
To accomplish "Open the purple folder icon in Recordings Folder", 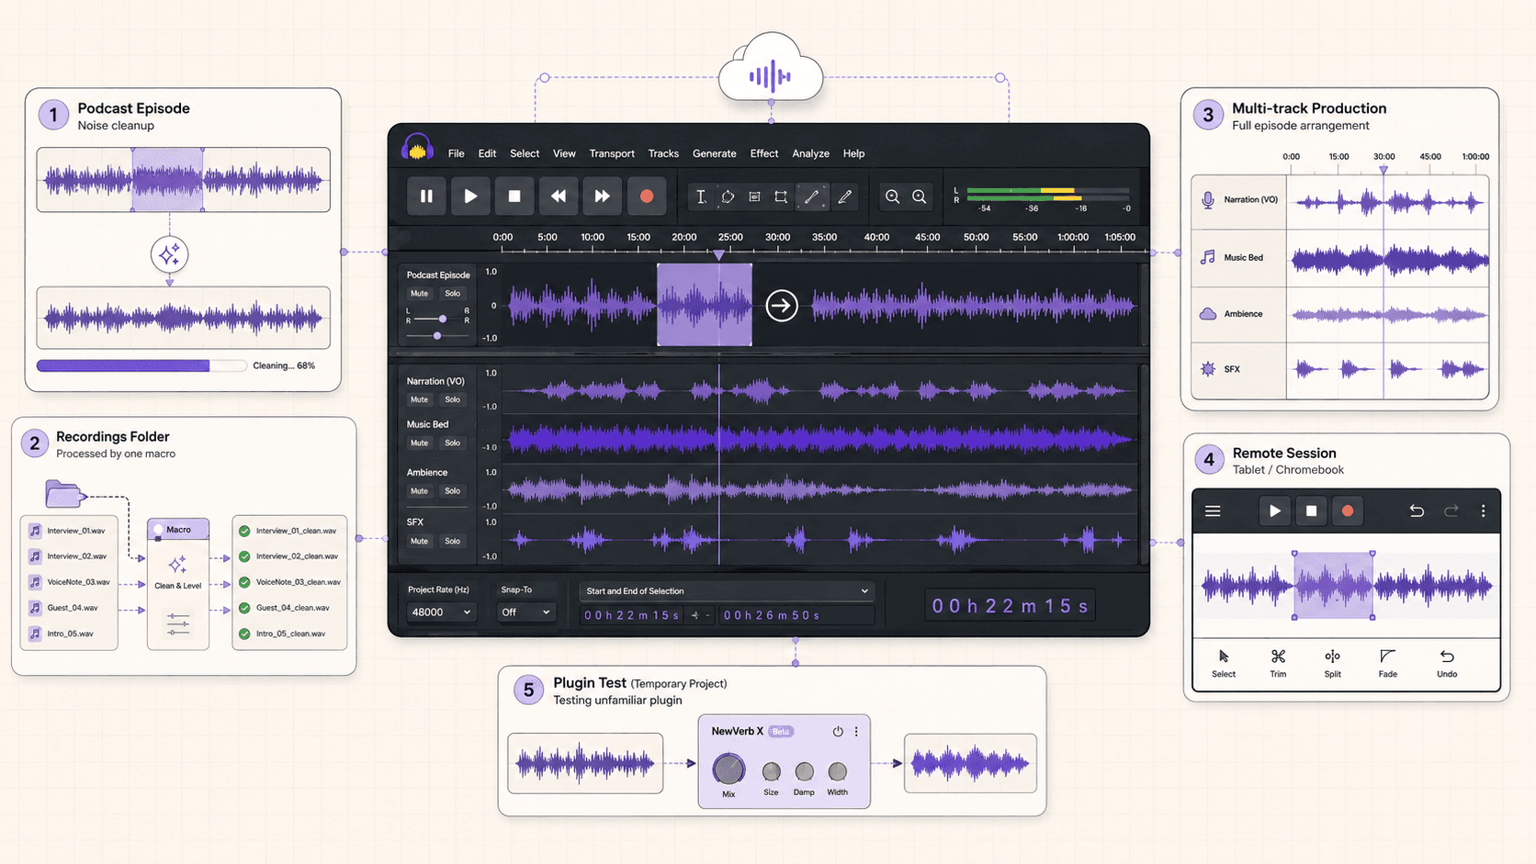I will pyautogui.click(x=64, y=494).
